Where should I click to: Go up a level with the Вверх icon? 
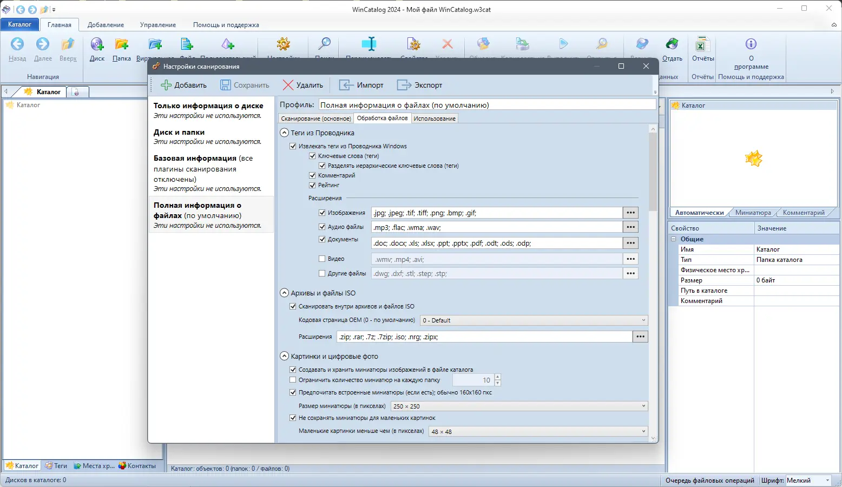(x=68, y=44)
